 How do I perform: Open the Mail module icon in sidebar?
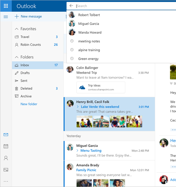coord(6,135)
